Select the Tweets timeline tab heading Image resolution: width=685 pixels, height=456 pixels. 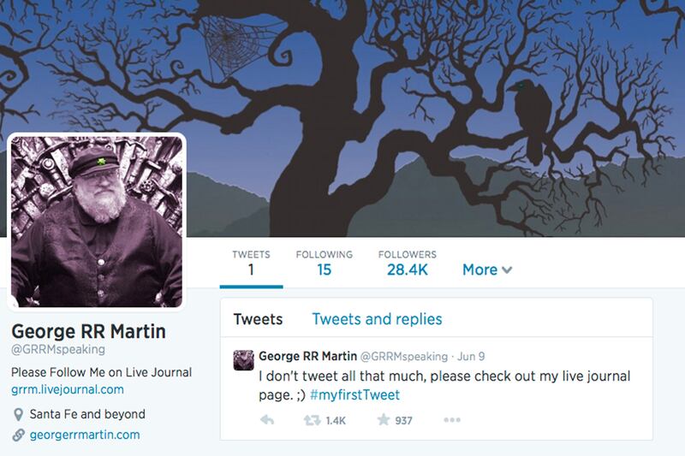click(x=258, y=319)
